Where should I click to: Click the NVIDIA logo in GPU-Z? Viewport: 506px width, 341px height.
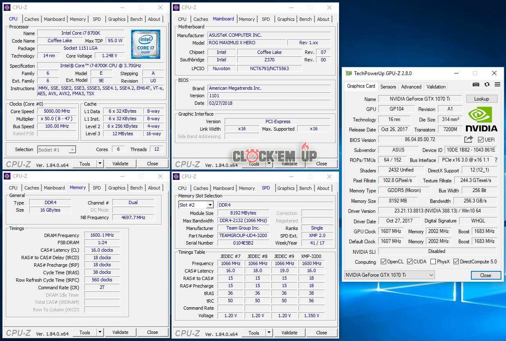point(481,119)
